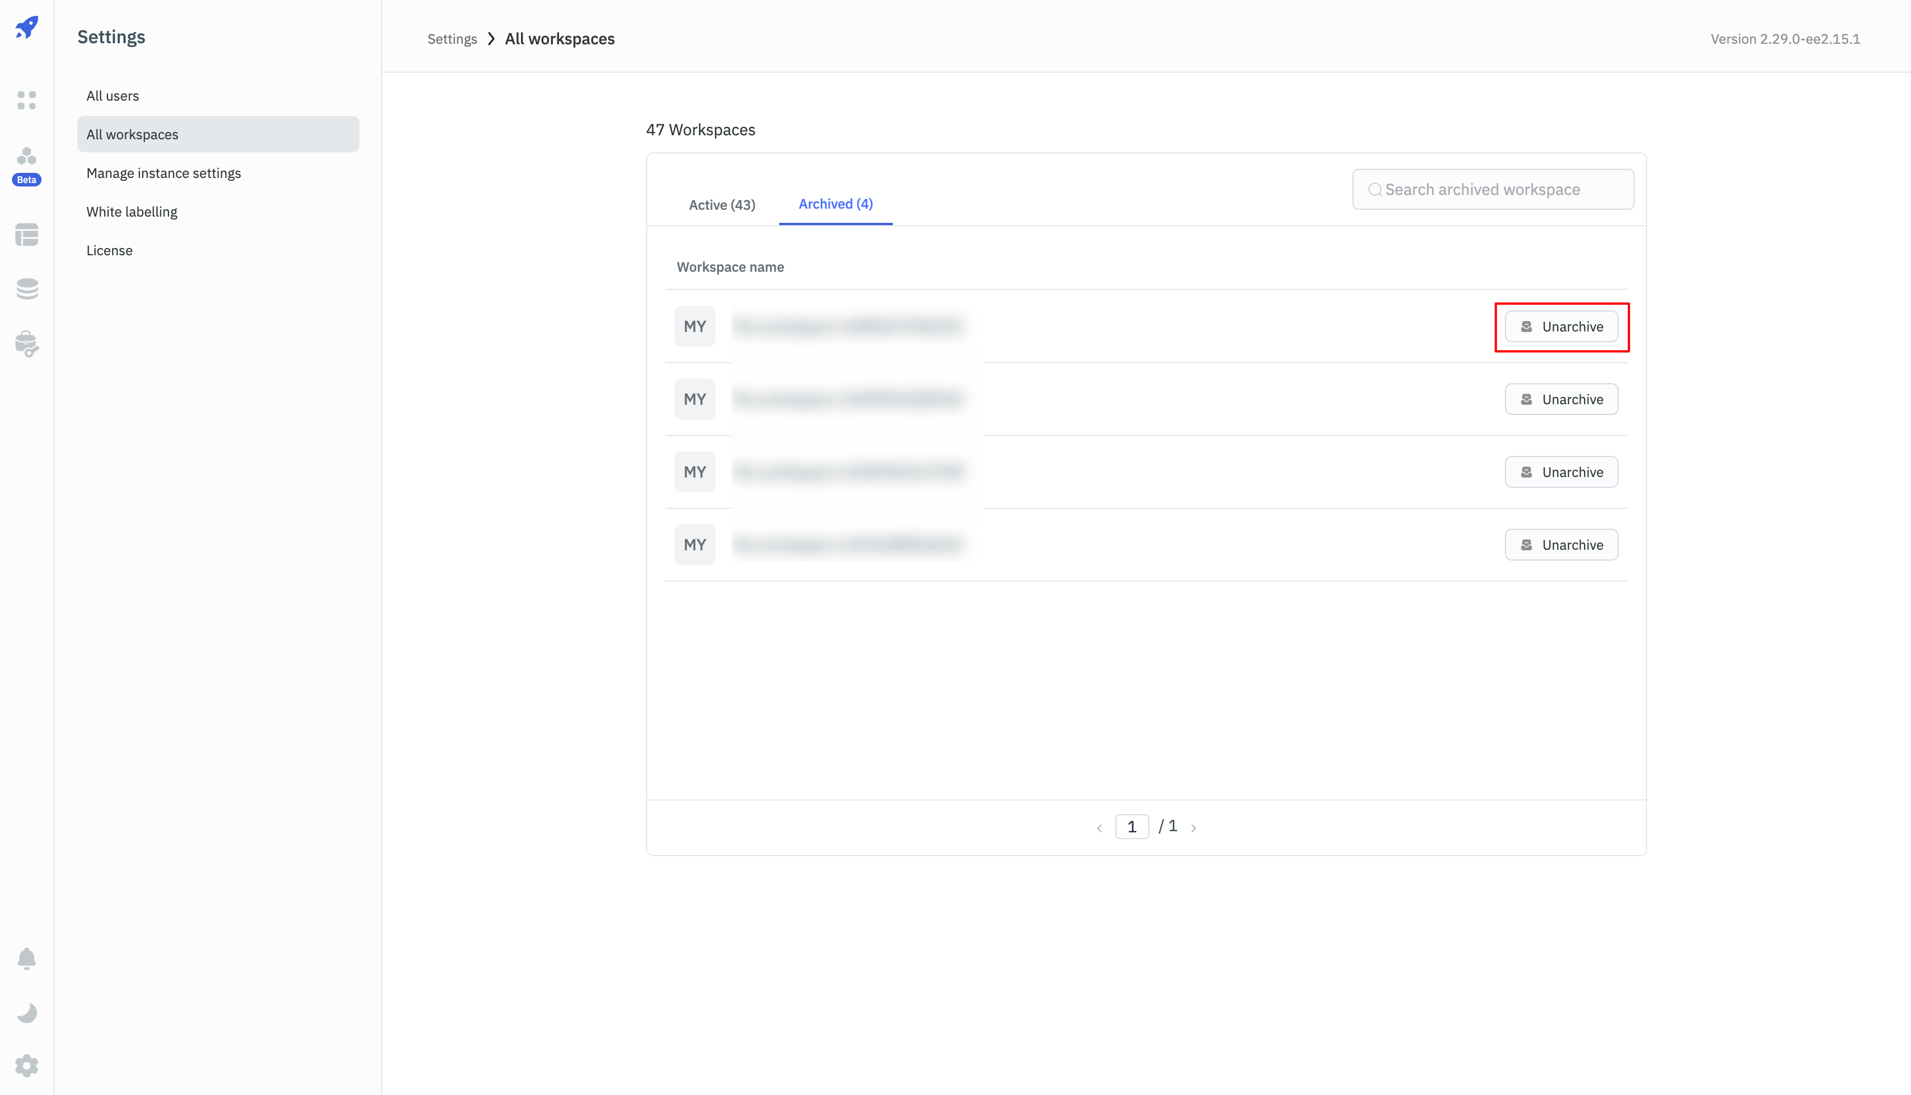Viewport: 1911px width, 1095px height.
Task: Open the apps dashboard grid icon
Action: 27,100
